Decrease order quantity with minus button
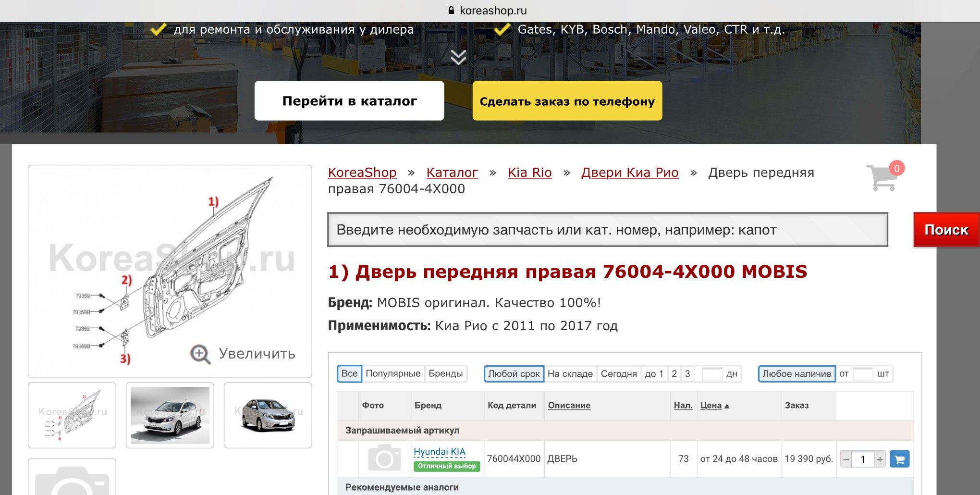Viewport: 980px width, 495px height. click(x=846, y=459)
